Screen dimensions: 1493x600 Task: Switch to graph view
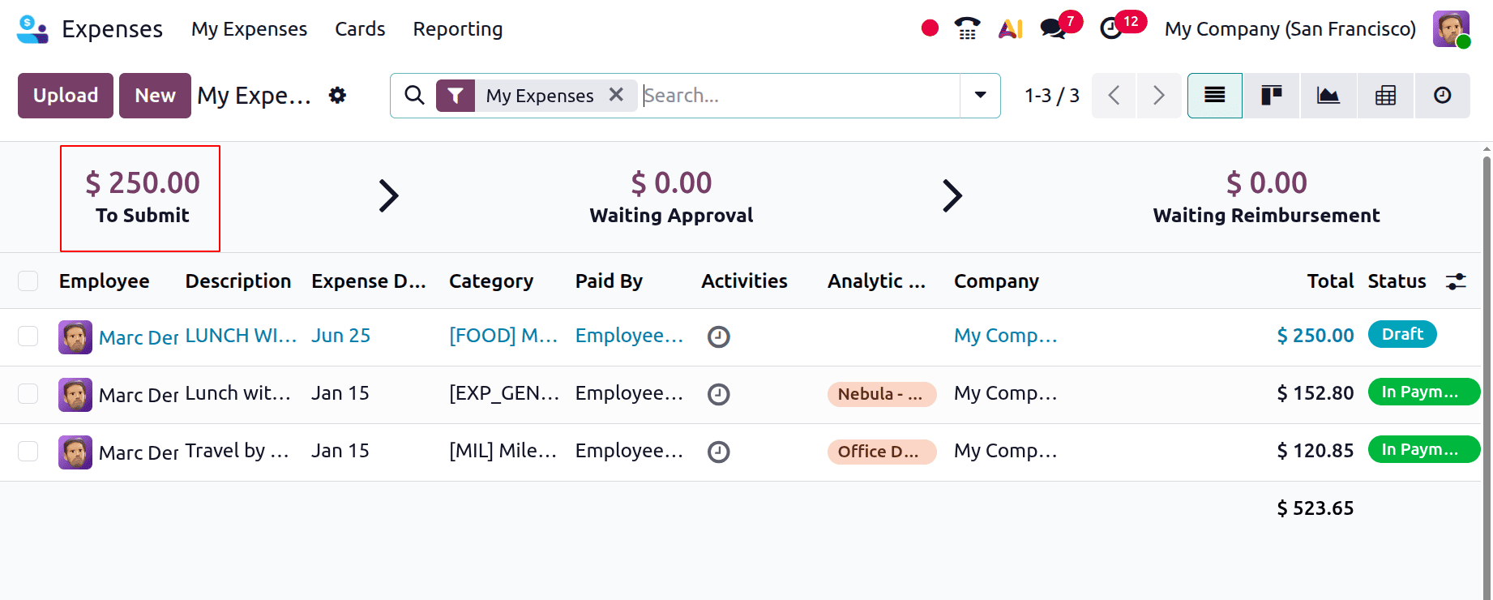tap(1328, 96)
